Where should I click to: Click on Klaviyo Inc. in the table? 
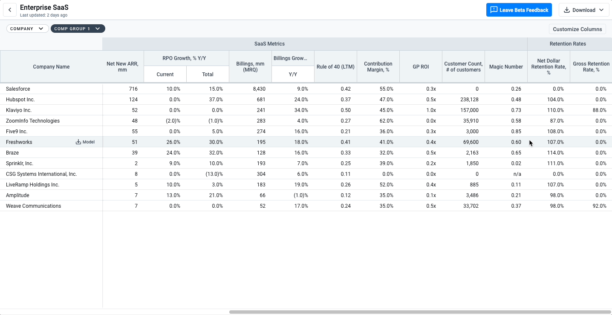point(19,110)
